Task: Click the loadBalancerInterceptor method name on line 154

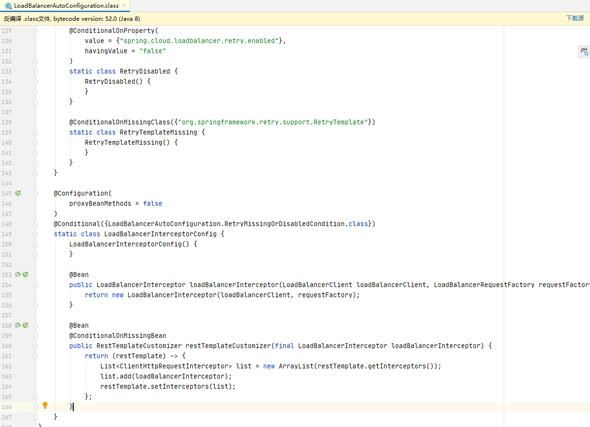Action: point(234,285)
